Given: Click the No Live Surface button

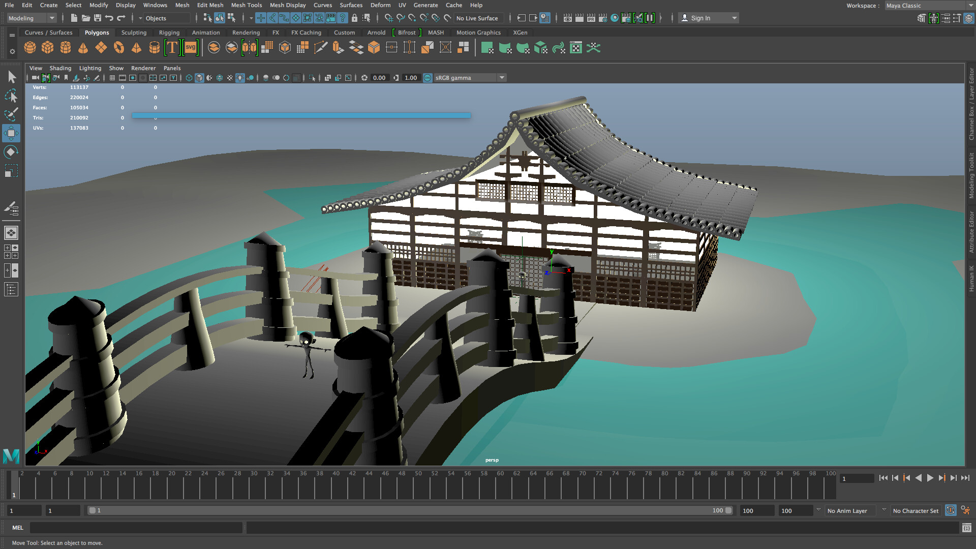Looking at the screenshot, I should [478, 18].
